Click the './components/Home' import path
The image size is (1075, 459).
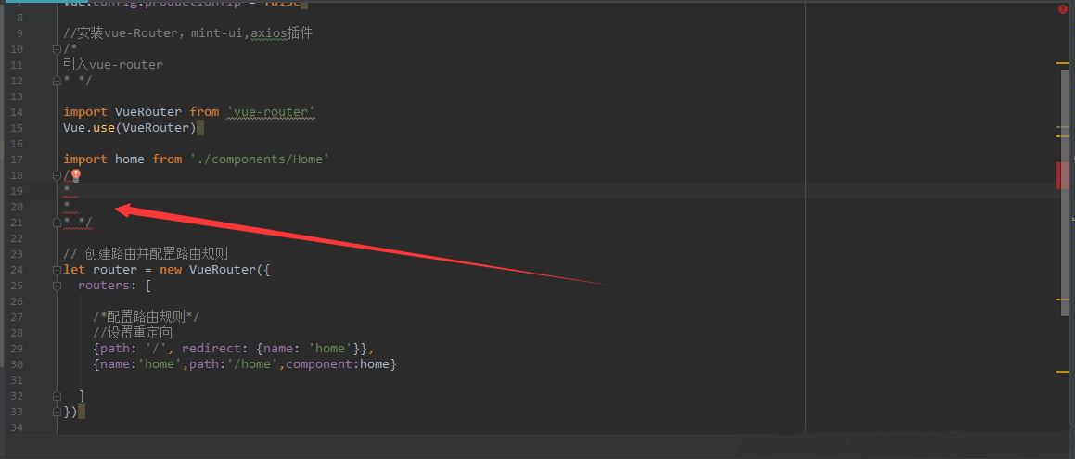pos(260,159)
